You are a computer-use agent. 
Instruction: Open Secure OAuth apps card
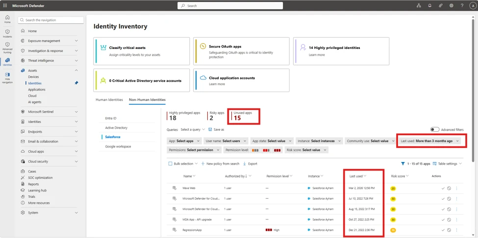click(241, 51)
